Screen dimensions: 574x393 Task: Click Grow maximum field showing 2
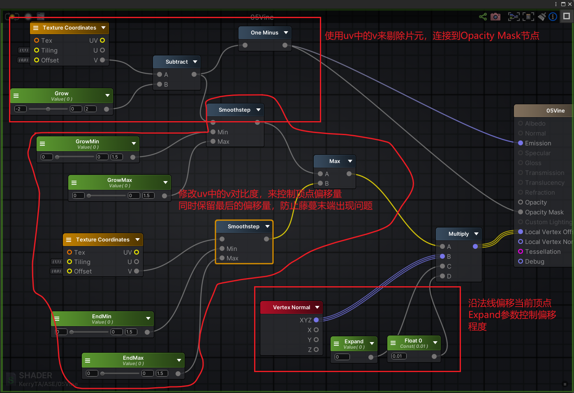coord(90,109)
